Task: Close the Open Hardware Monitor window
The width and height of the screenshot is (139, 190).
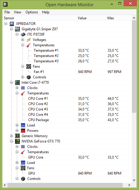Action: (x=130, y=4)
